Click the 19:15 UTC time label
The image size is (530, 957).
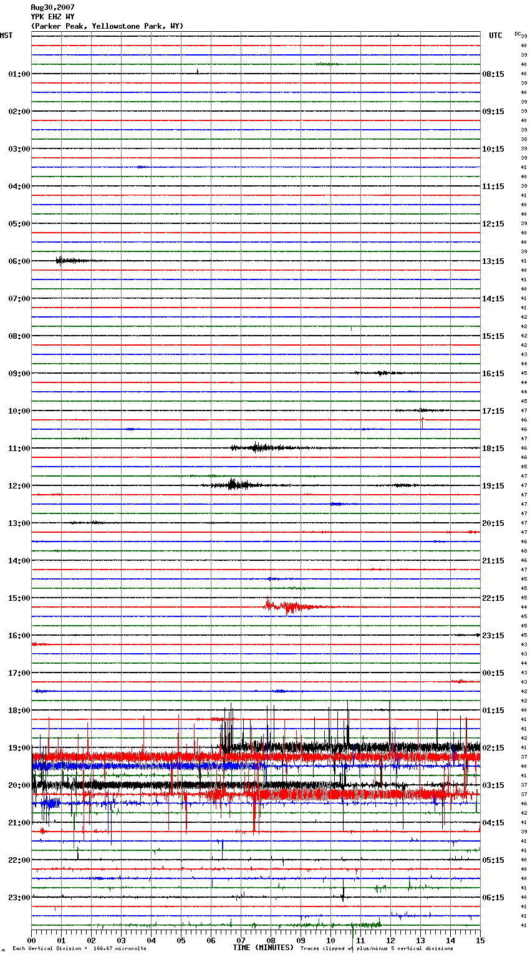pyautogui.click(x=493, y=486)
